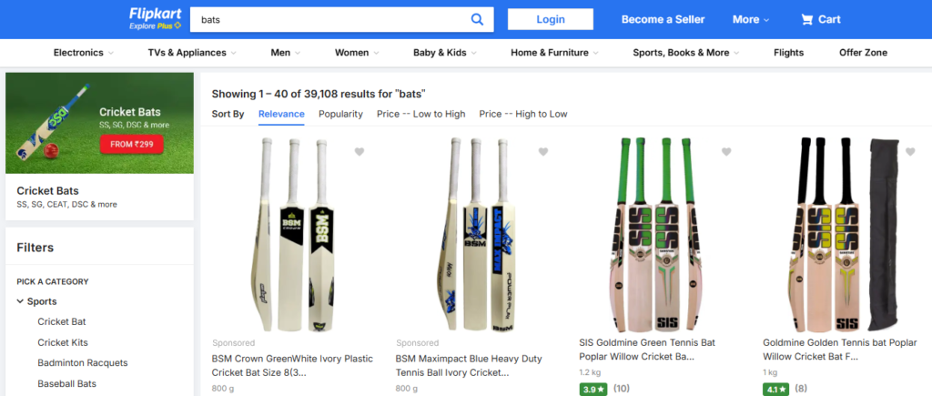Expand Sports, Books & More menu
932x396 pixels.
(686, 53)
